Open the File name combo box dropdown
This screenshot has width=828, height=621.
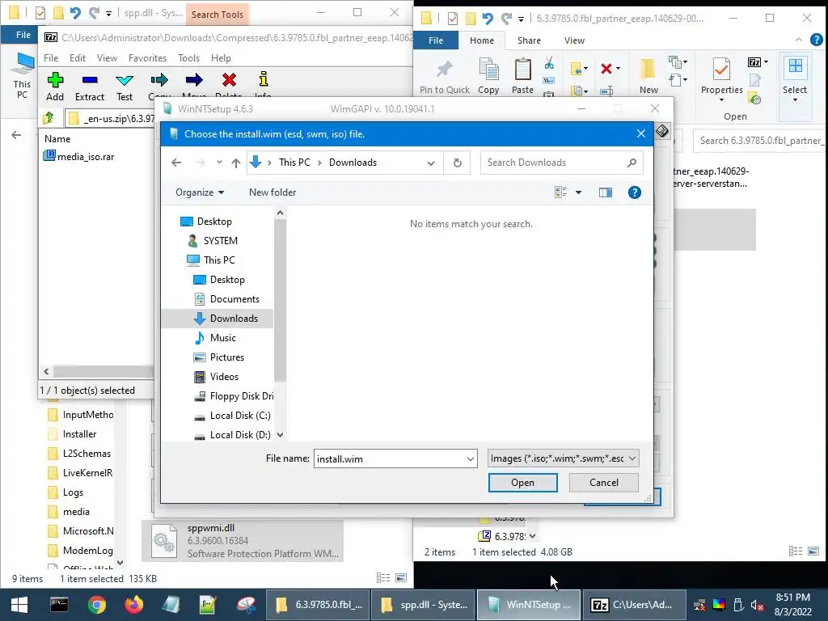click(x=470, y=459)
